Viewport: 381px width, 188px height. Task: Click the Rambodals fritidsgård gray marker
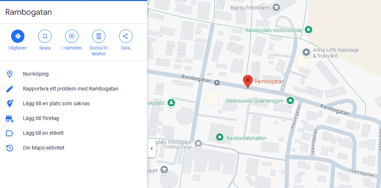[199, 143]
